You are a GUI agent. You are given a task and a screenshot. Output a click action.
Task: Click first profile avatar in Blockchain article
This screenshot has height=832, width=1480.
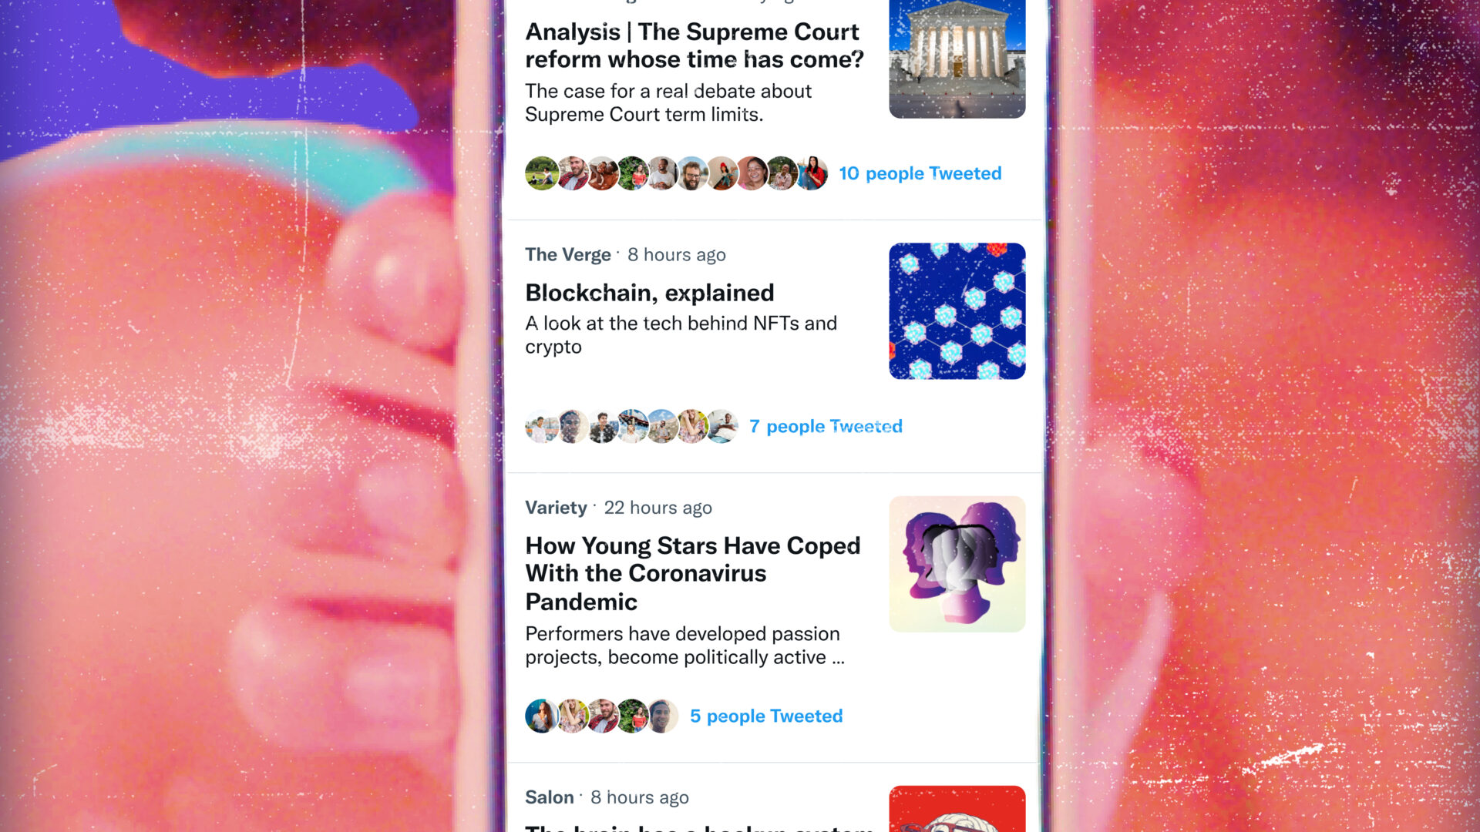click(540, 426)
